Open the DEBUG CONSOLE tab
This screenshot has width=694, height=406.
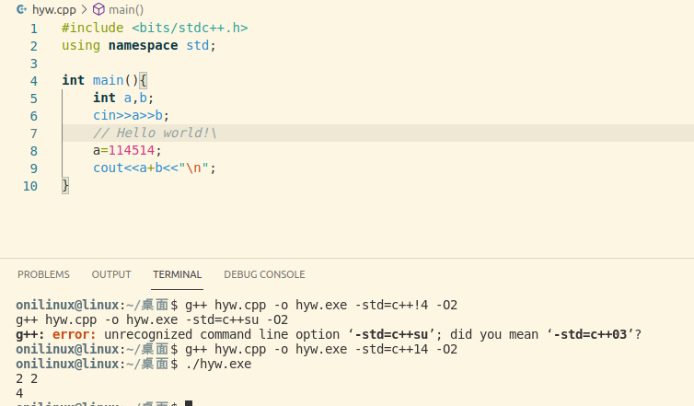coord(264,274)
